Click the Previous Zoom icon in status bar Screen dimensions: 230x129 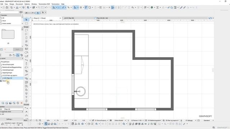coord(31,120)
